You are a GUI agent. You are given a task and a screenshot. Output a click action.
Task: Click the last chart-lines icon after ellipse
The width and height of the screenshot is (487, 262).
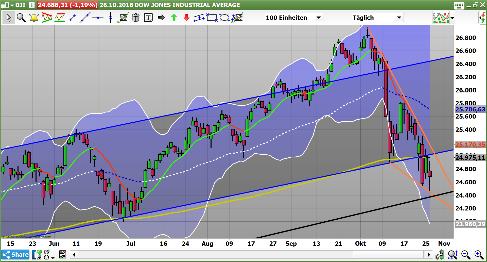[237, 18]
